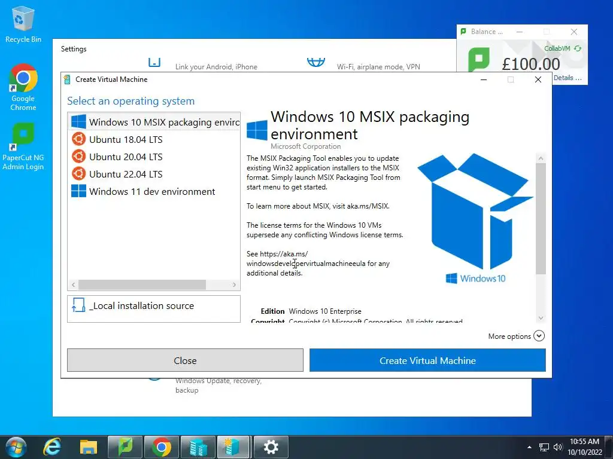Click Create Virtual Machine title bar icon
The width and height of the screenshot is (613, 459).
coord(67,79)
